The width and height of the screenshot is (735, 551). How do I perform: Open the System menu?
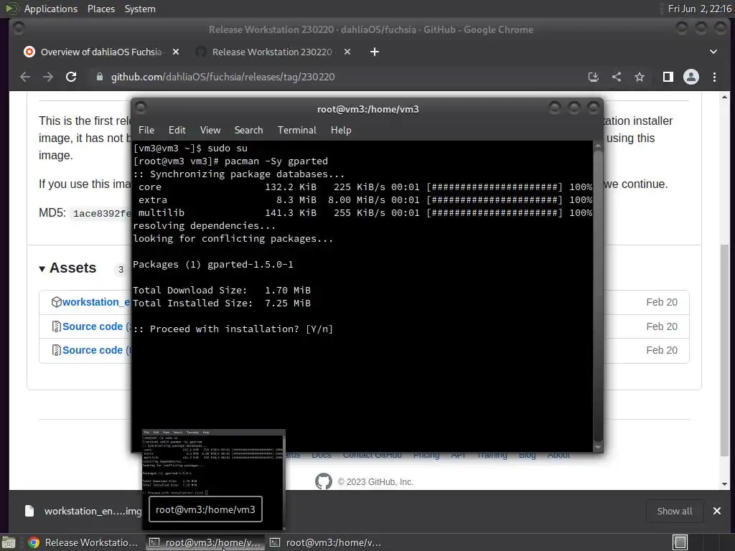tap(140, 9)
